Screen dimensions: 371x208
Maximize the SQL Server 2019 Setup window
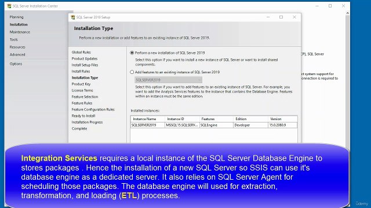[x=281, y=17]
